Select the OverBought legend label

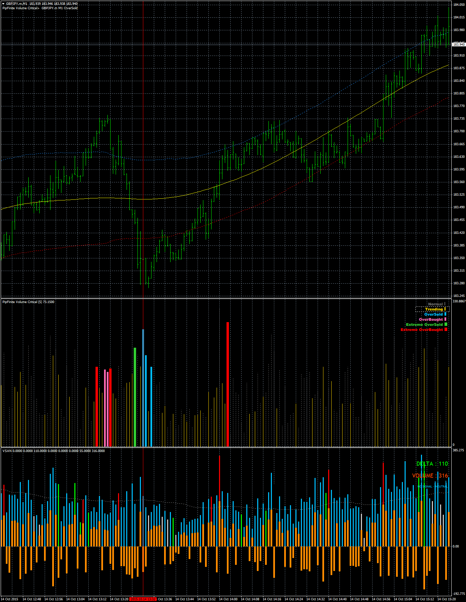click(x=431, y=319)
